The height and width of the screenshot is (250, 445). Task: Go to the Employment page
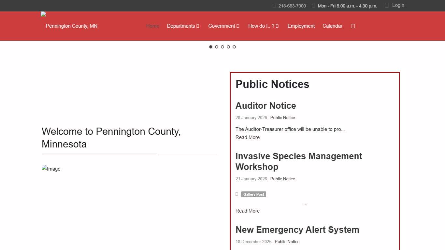click(x=301, y=26)
